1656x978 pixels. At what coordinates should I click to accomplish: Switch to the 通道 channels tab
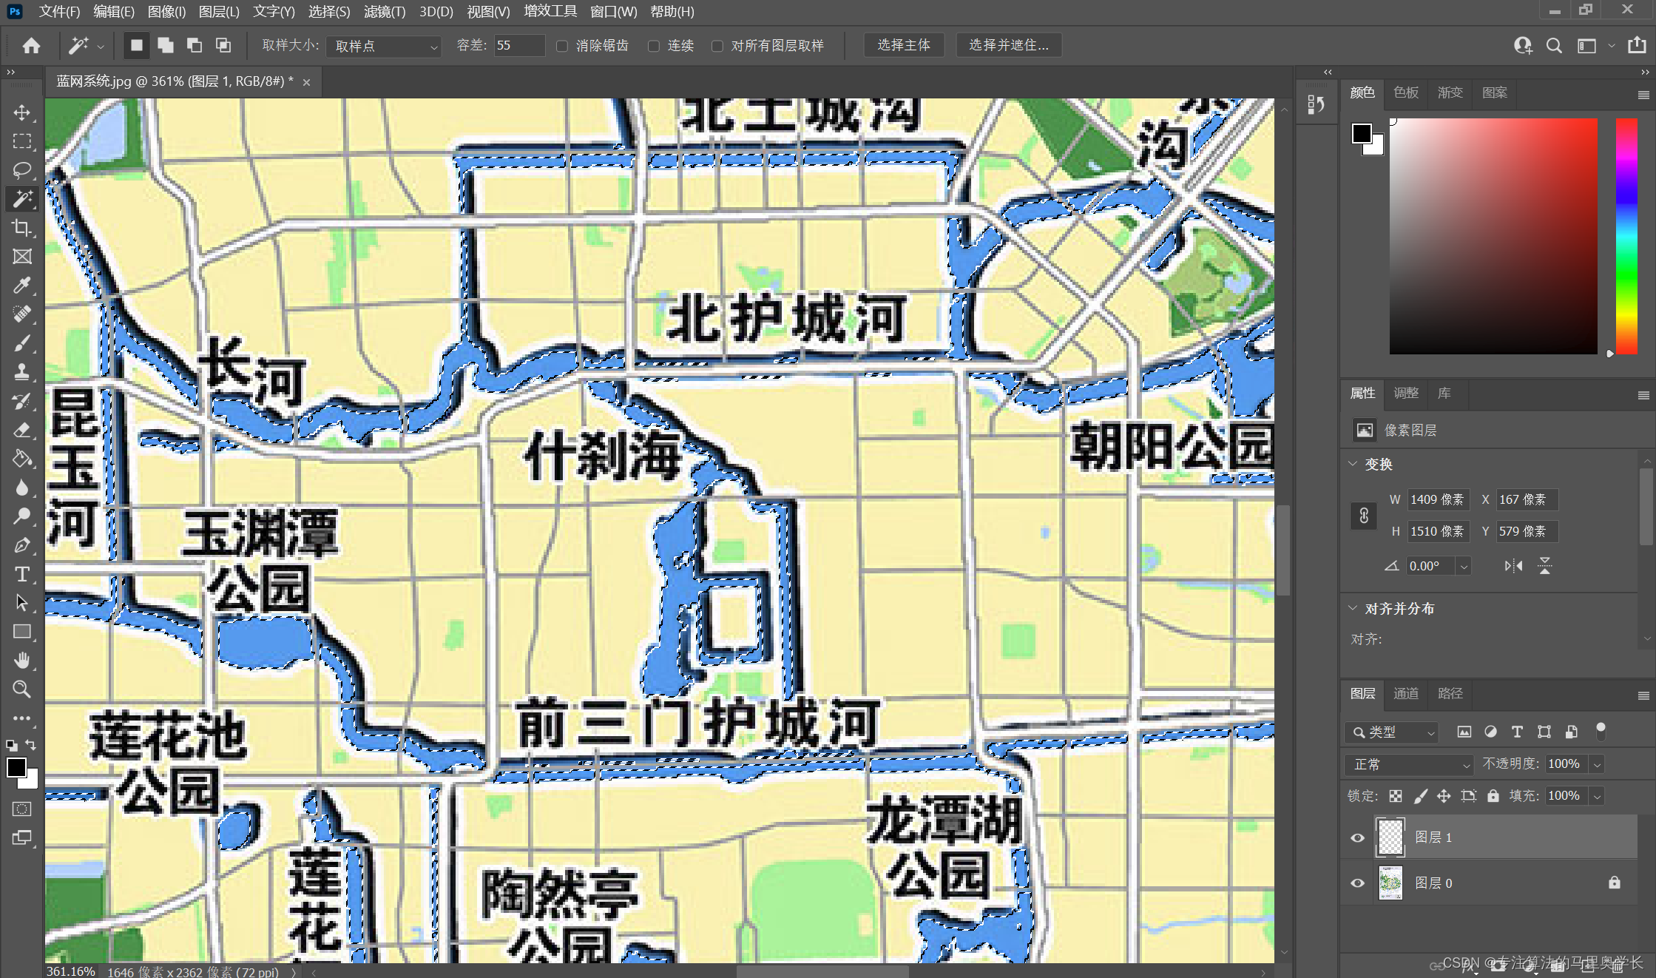pyautogui.click(x=1405, y=693)
